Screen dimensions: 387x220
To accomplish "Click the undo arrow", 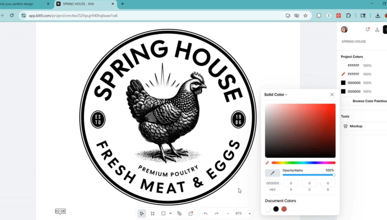I will (206, 214).
